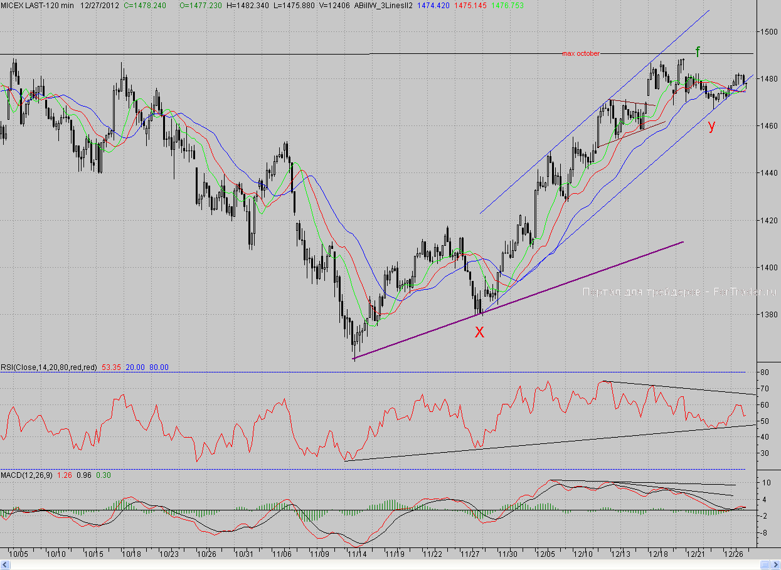Image resolution: width=781 pixels, height=570 pixels.
Task: Click the 10/18 date on time axis
Action: point(131,554)
